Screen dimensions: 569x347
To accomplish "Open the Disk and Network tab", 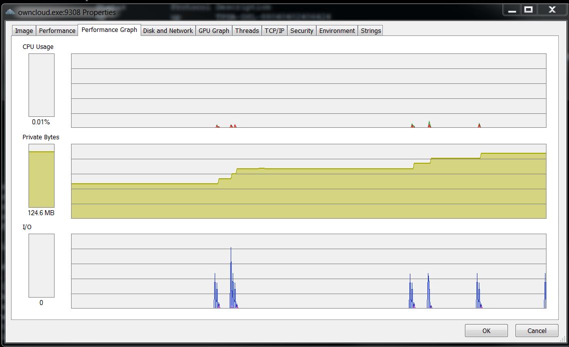I will click(x=168, y=31).
